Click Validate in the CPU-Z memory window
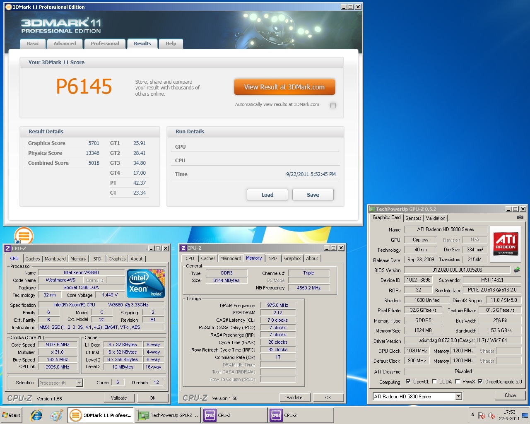This screenshot has width=530, height=424. tap(294, 397)
